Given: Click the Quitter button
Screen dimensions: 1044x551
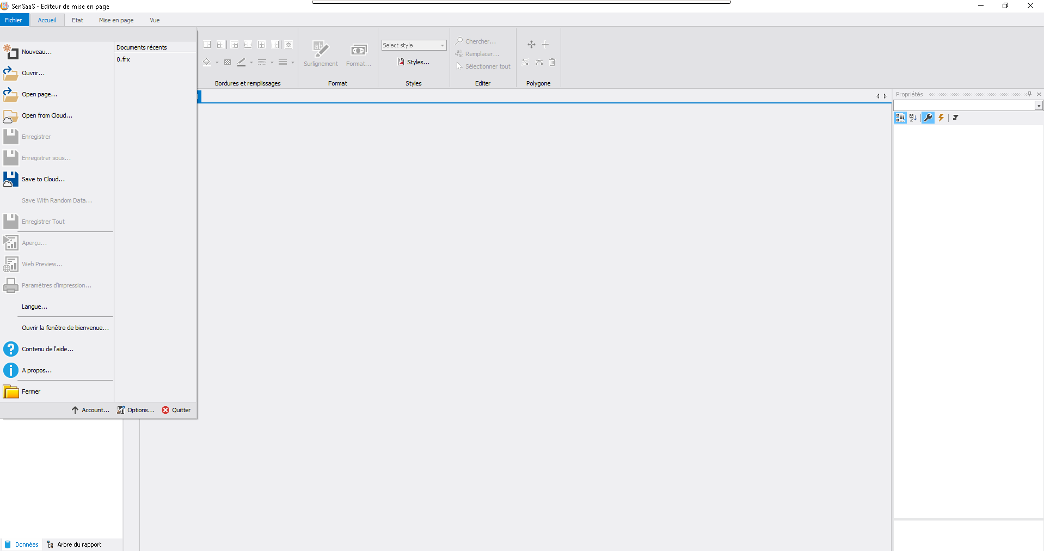Looking at the screenshot, I should click(x=176, y=410).
